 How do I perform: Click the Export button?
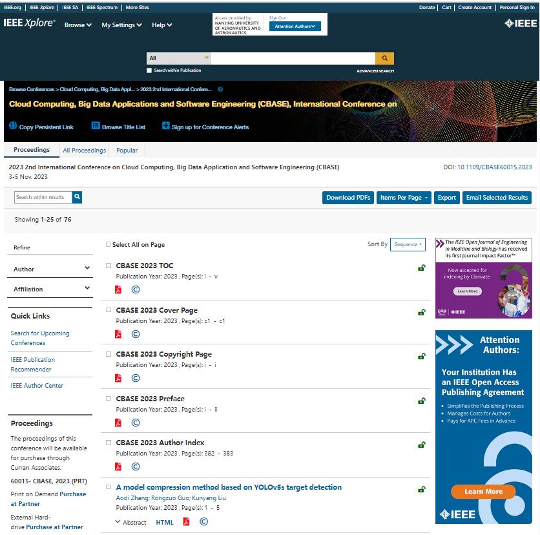click(447, 198)
